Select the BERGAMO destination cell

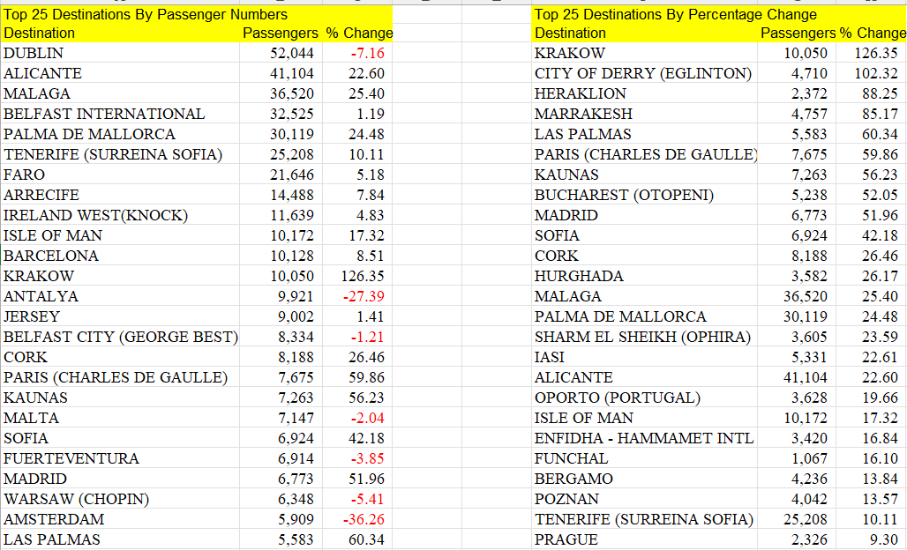644,479
